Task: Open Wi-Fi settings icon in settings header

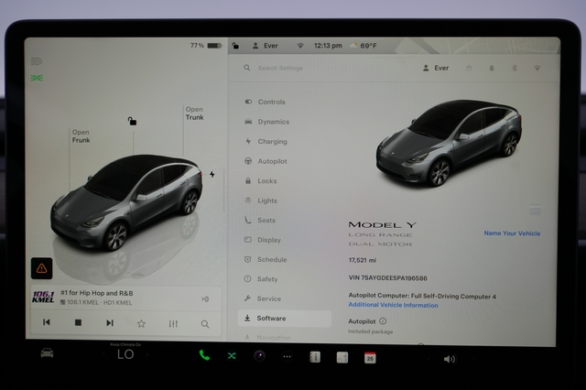Action: click(537, 68)
